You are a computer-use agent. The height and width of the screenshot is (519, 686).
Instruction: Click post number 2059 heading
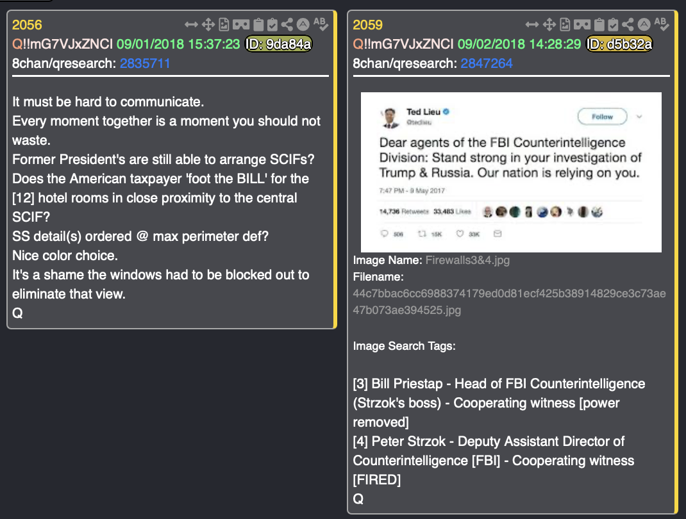coord(367,25)
